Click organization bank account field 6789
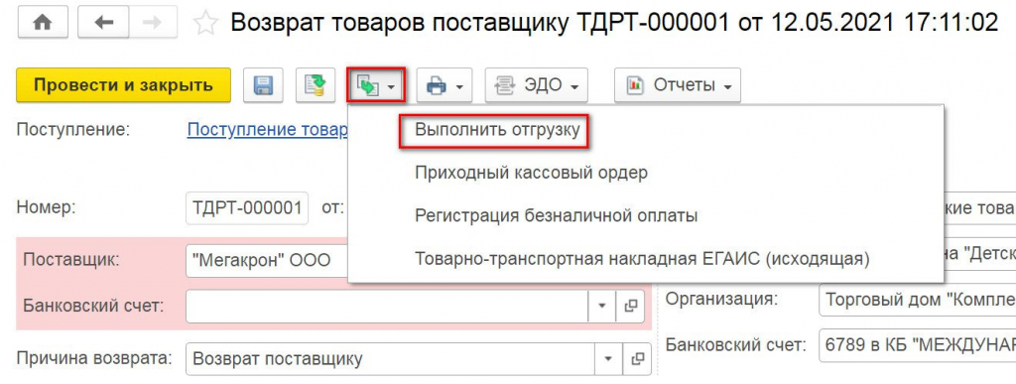 pyautogui.click(x=917, y=345)
